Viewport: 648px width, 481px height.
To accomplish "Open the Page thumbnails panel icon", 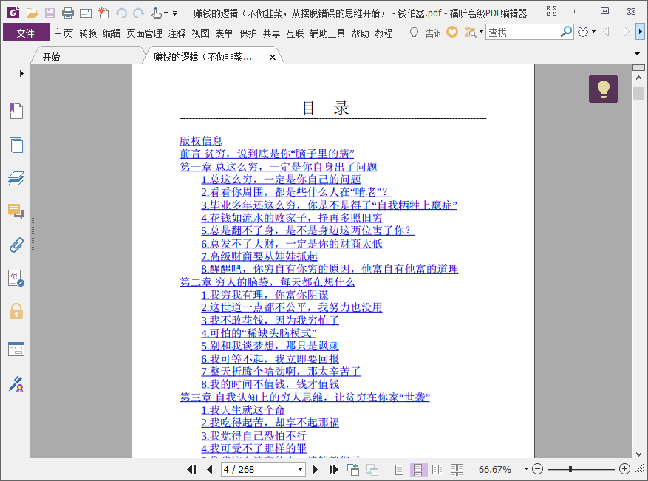I will [x=16, y=145].
